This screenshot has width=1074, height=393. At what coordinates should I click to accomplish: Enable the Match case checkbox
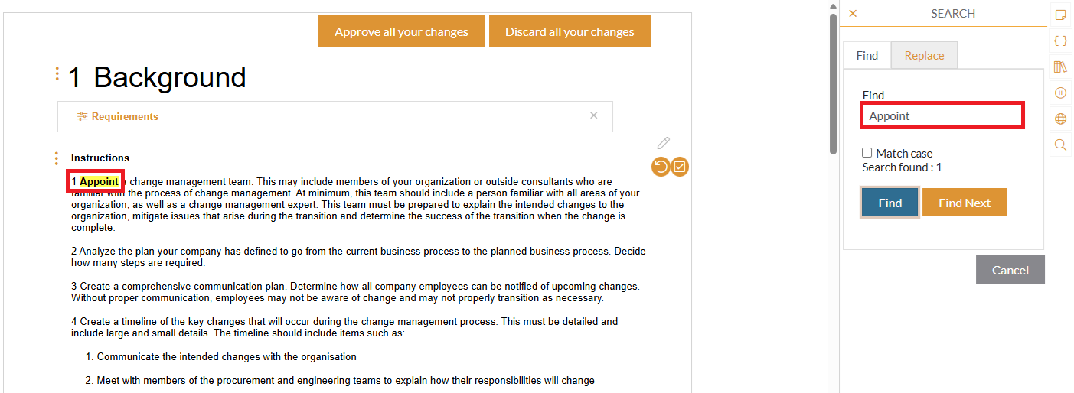coord(867,153)
